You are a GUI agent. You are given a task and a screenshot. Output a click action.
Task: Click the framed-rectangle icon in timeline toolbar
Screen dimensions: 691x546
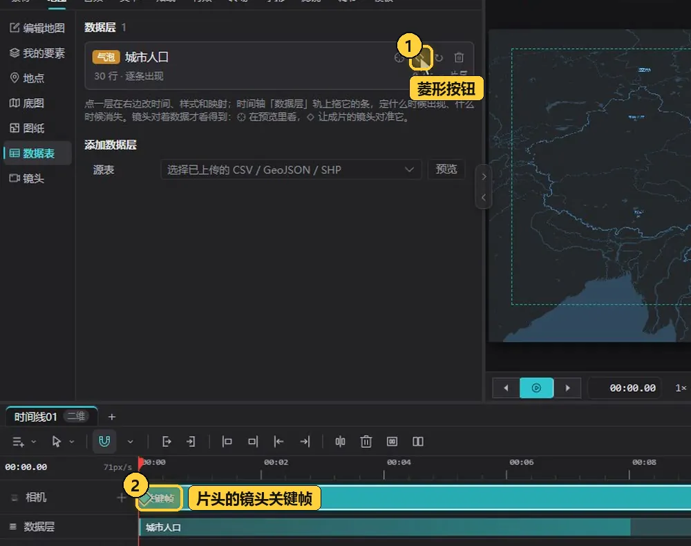pyautogui.click(x=392, y=442)
